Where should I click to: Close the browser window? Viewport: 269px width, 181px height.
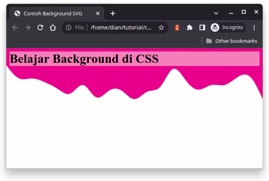pyautogui.click(x=256, y=12)
